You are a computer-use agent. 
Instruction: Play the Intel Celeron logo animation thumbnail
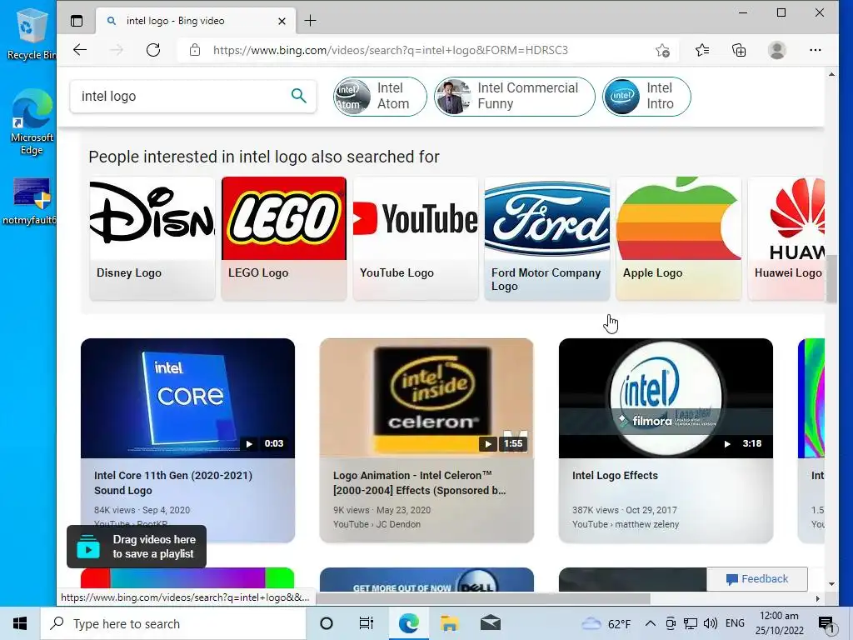point(426,398)
